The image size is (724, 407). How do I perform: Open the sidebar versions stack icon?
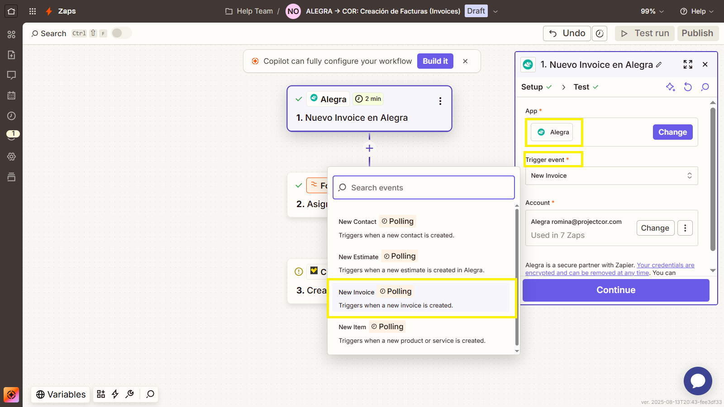click(x=11, y=177)
